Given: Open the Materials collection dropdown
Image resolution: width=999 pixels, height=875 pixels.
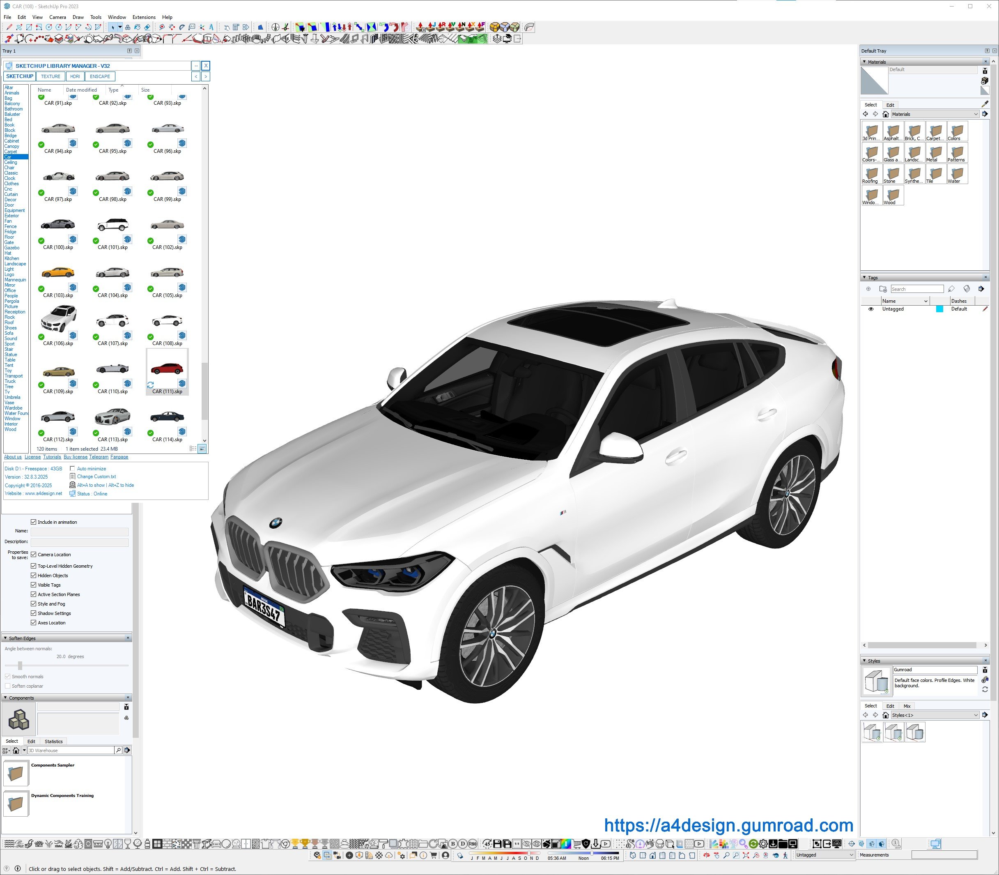Looking at the screenshot, I should tap(976, 114).
